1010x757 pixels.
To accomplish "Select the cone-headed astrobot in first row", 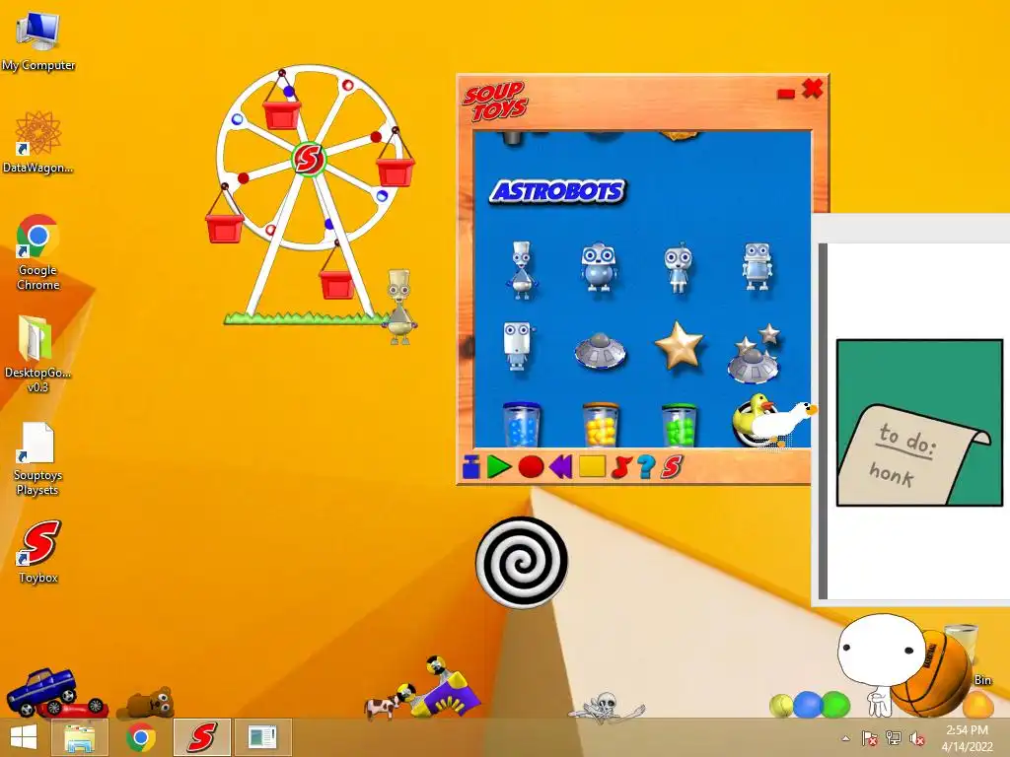I will tap(521, 270).
